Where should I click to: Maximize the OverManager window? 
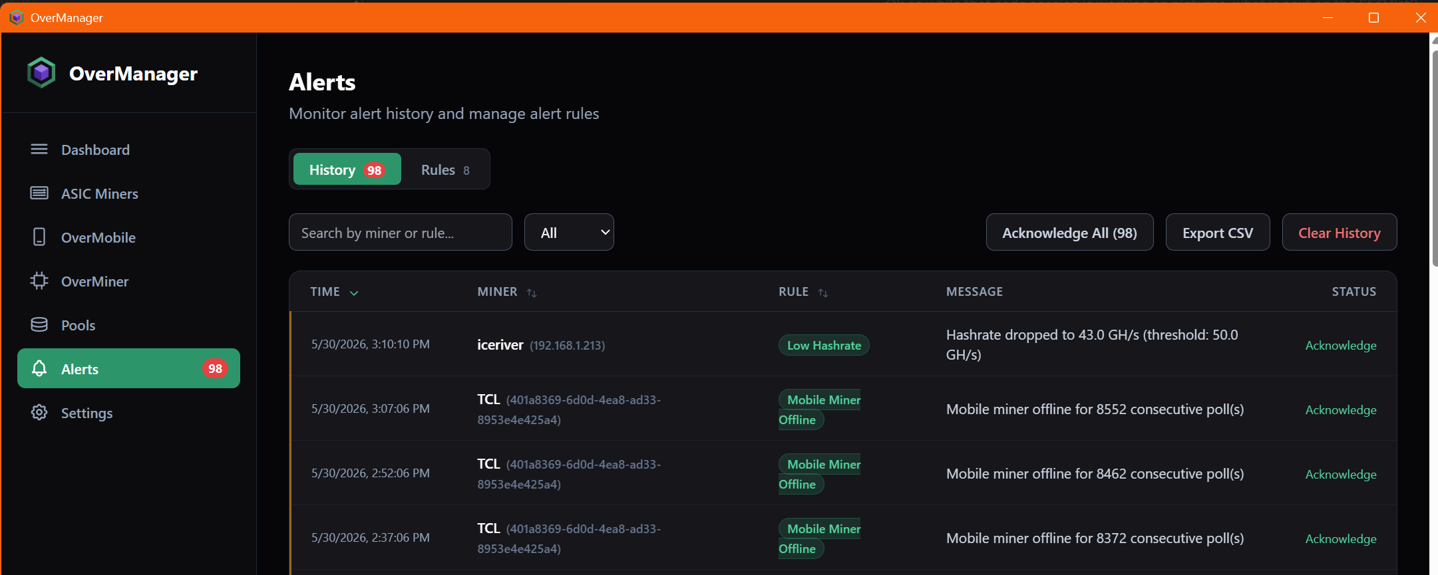[1373, 17]
